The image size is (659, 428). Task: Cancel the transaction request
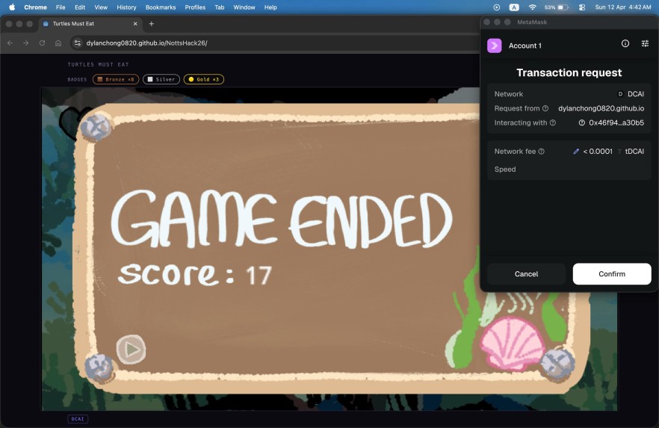(526, 274)
